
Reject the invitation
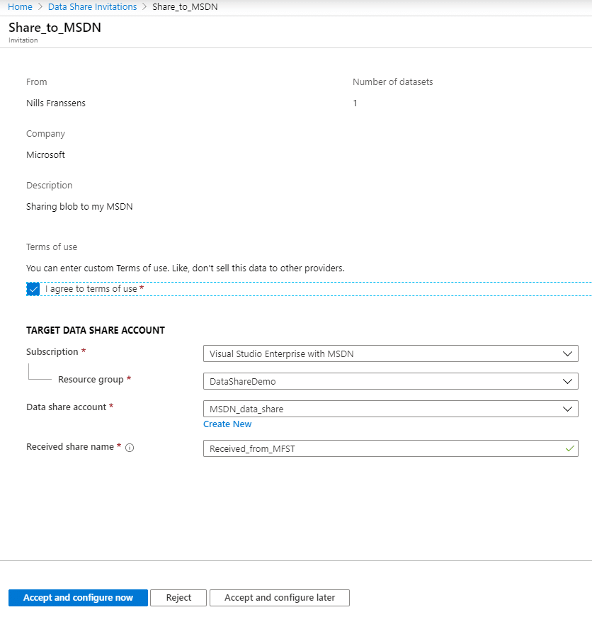point(178,597)
